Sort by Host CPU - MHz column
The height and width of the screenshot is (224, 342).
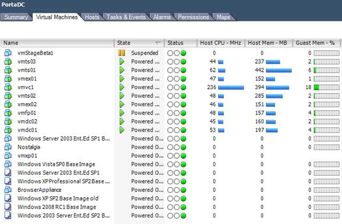point(220,43)
